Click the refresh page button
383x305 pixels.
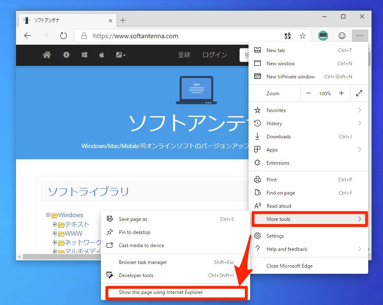coord(63,36)
